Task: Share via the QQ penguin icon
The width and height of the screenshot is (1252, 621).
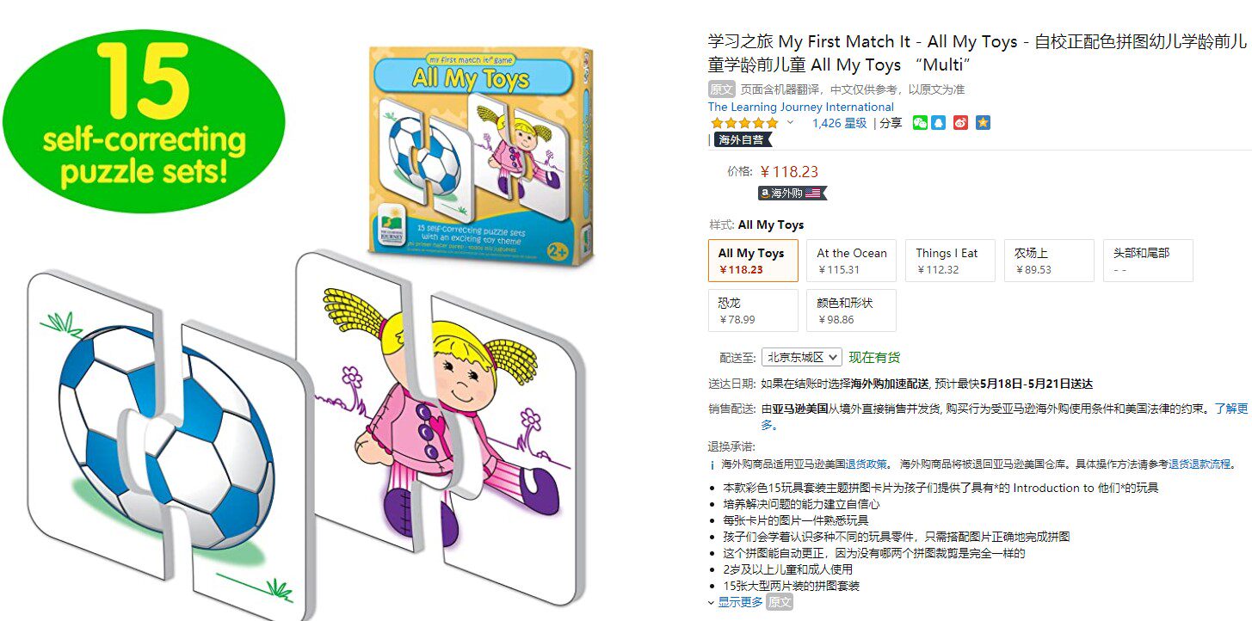Action: [939, 123]
